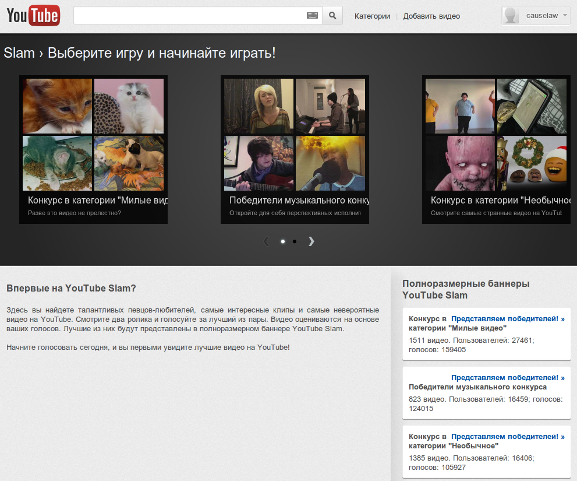Open the Добавить видео menu item

[x=431, y=16]
